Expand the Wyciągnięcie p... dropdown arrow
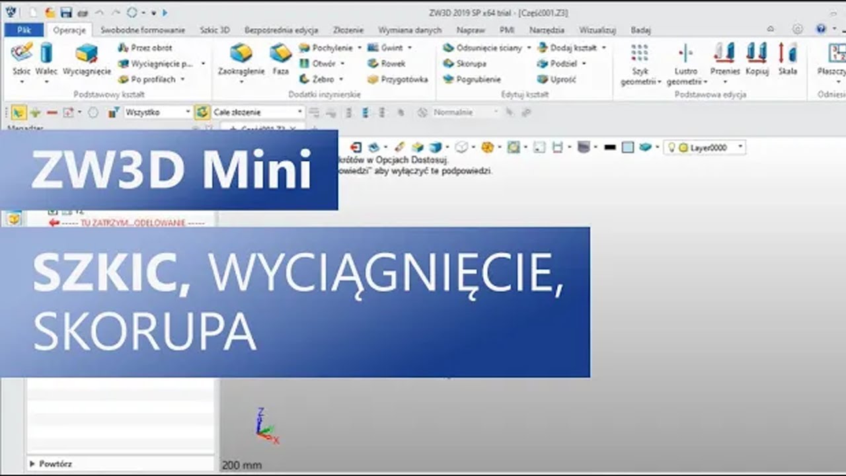The image size is (846, 476). [x=203, y=63]
